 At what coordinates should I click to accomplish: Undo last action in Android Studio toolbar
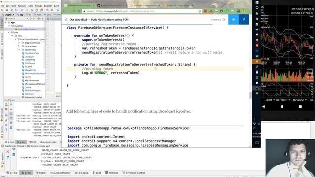pos(22,10)
